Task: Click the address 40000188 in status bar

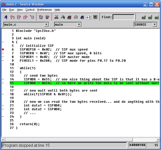Action: (x=137, y=145)
